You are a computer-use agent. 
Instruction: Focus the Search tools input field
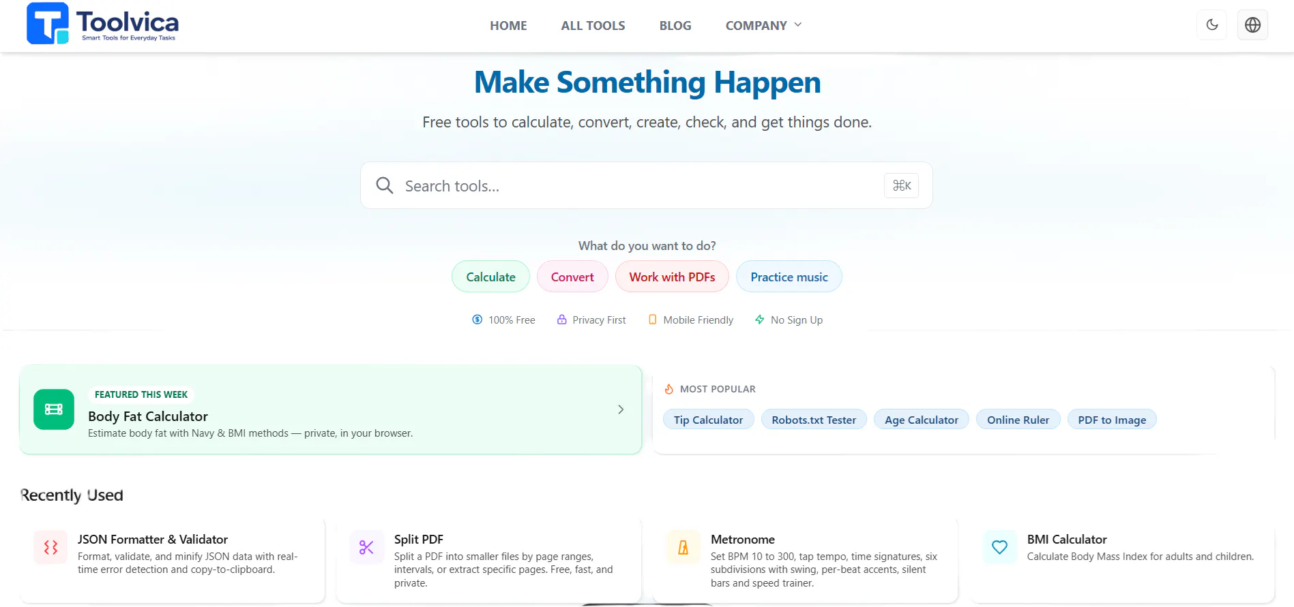646,185
